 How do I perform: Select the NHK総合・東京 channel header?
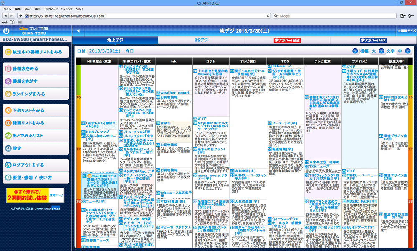tap(99, 61)
